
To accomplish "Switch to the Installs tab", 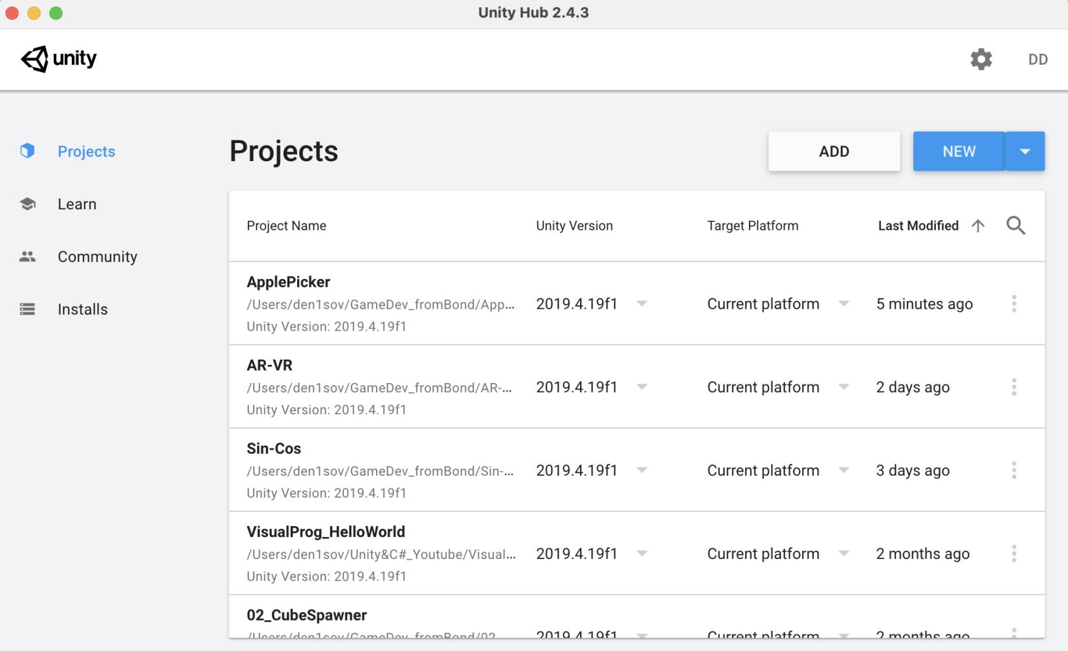I will [83, 309].
